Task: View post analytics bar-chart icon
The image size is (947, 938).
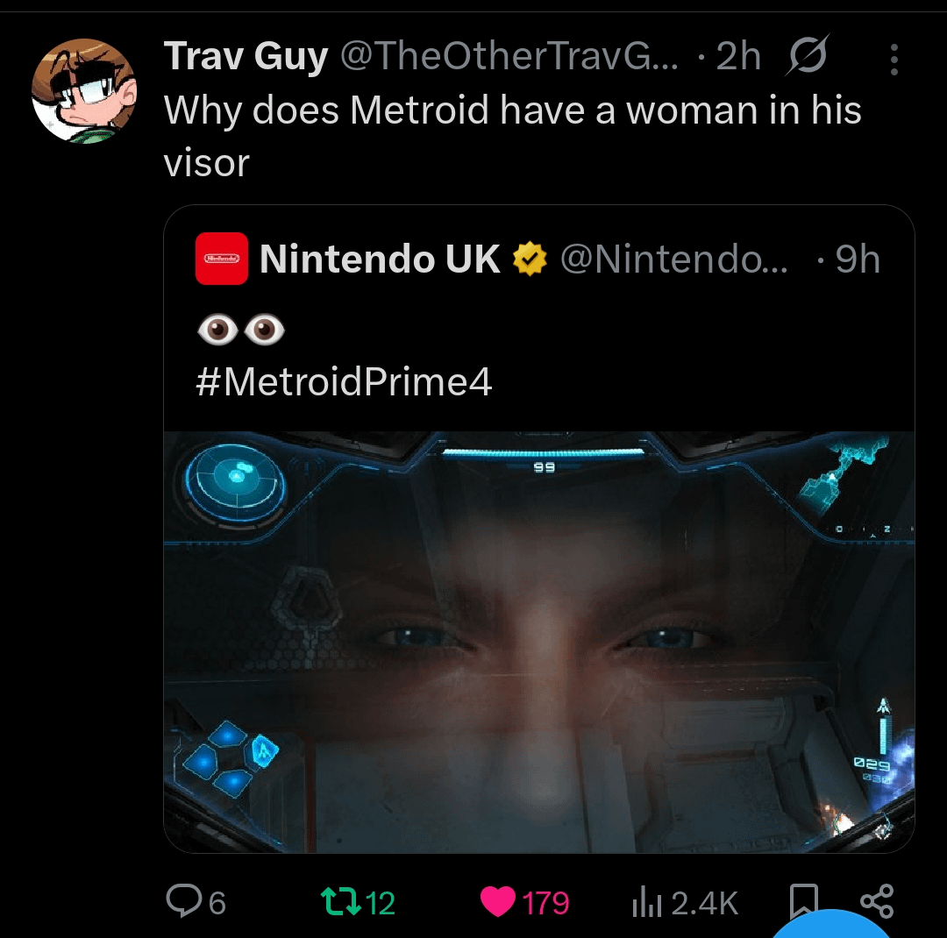Action: point(645,902)
